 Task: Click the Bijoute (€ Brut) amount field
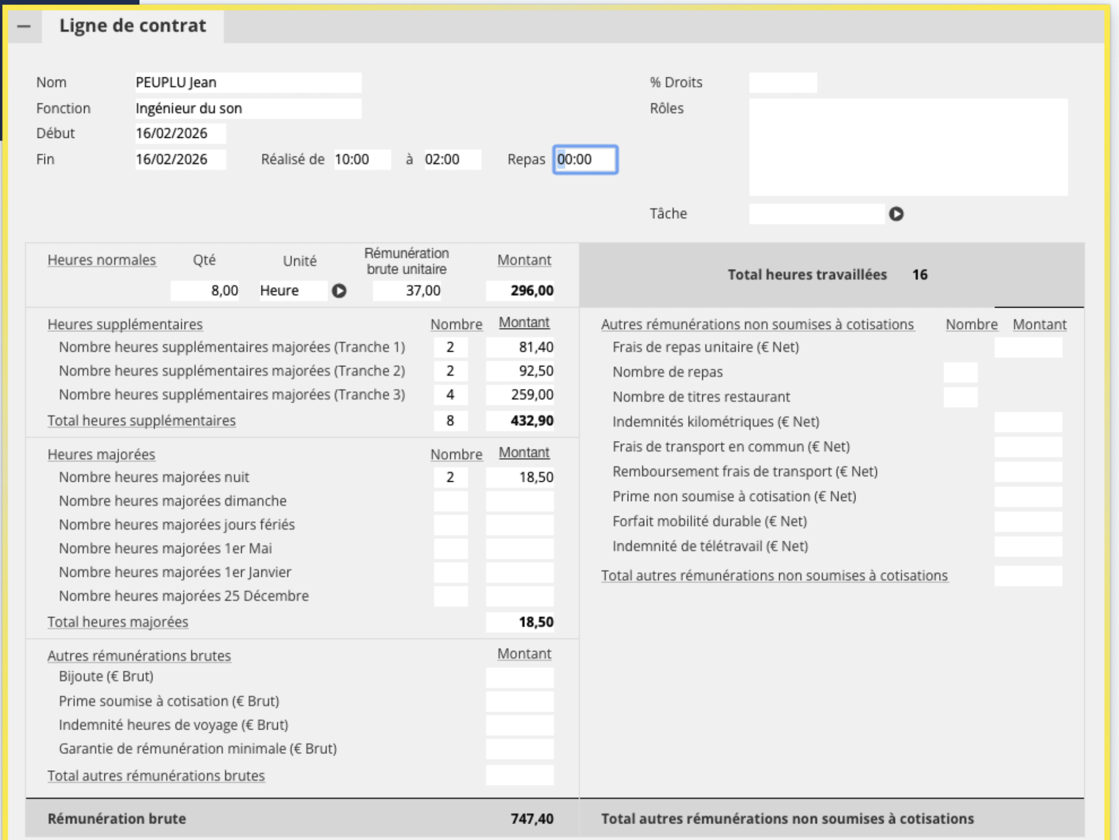point(519,677)
